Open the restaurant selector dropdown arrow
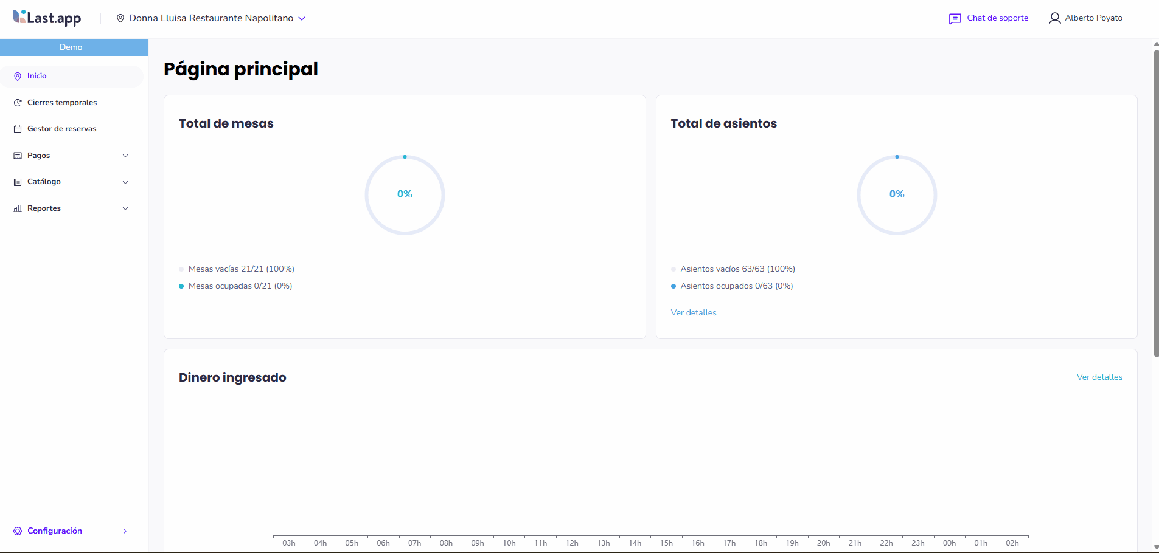Screen dimensions: 1159x553 (302, 18)
